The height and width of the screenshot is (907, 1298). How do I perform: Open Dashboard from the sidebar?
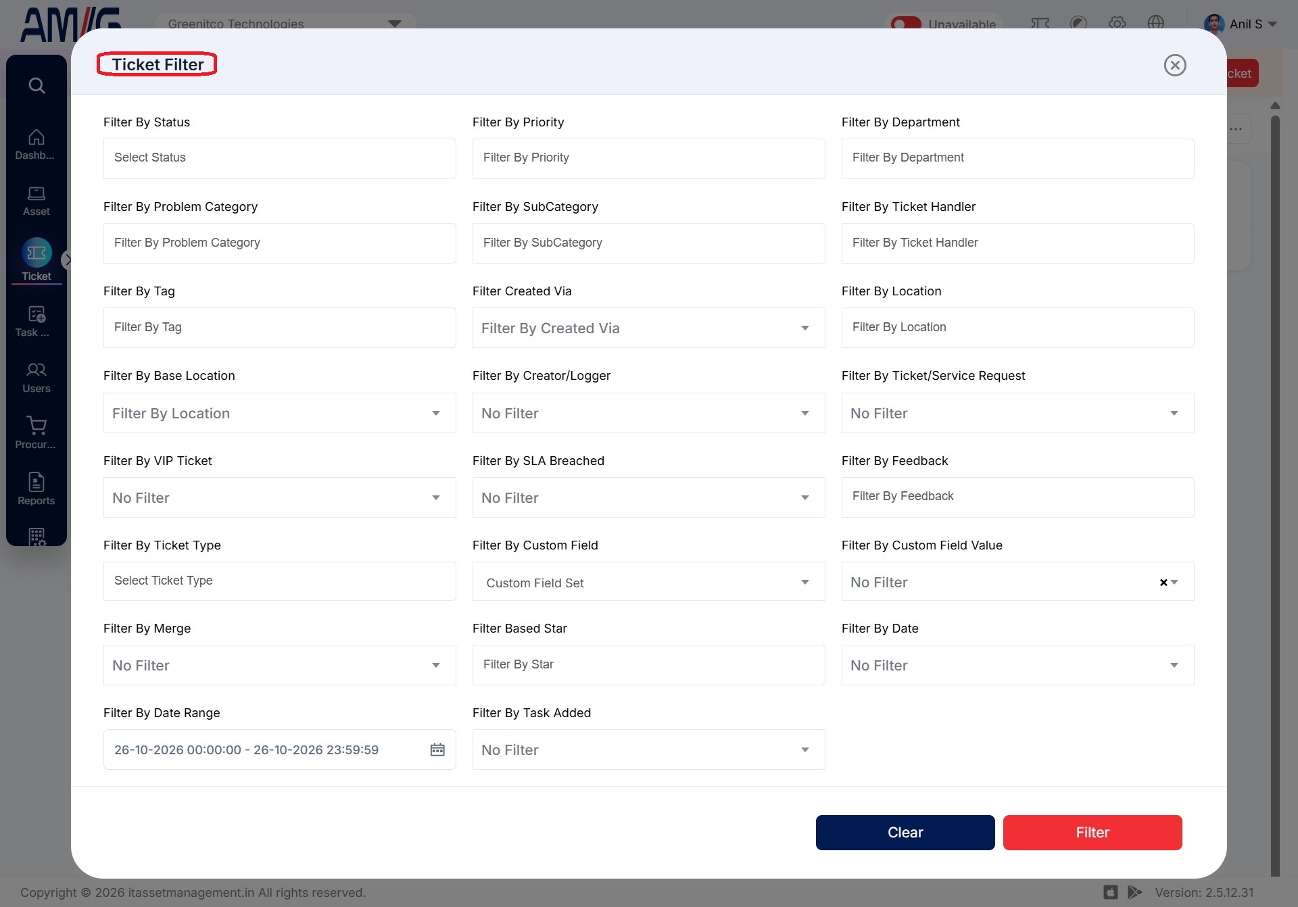tap(36, 144)
